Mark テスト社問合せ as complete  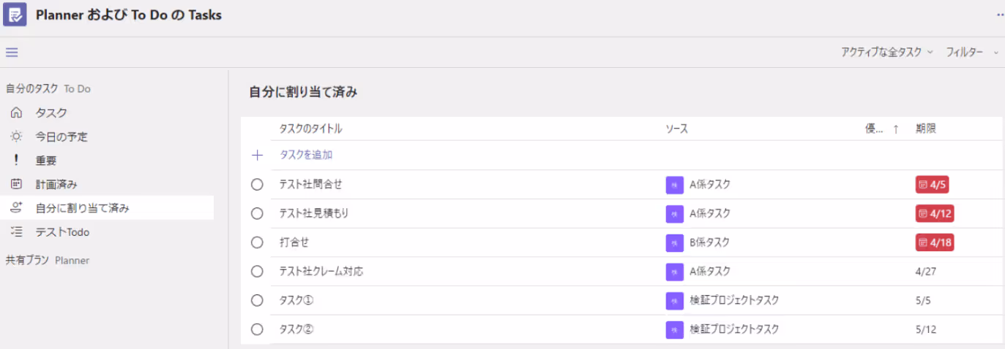257,185
